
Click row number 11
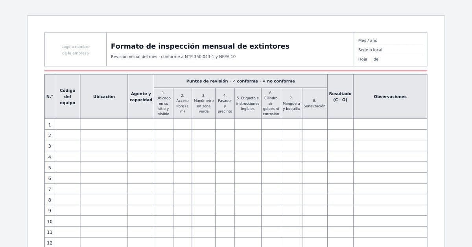click(x=50, y=232)
